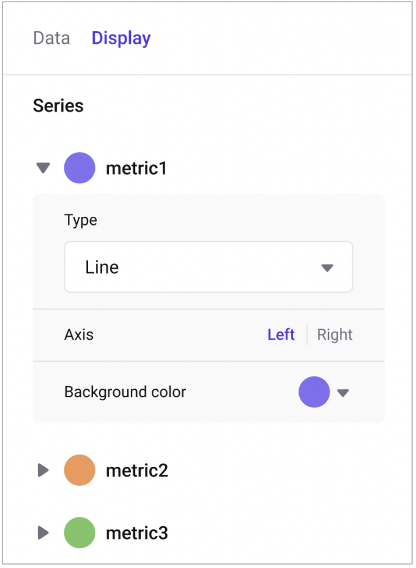
Task: Click the green circle beside metric3
Action: [79, 533]
